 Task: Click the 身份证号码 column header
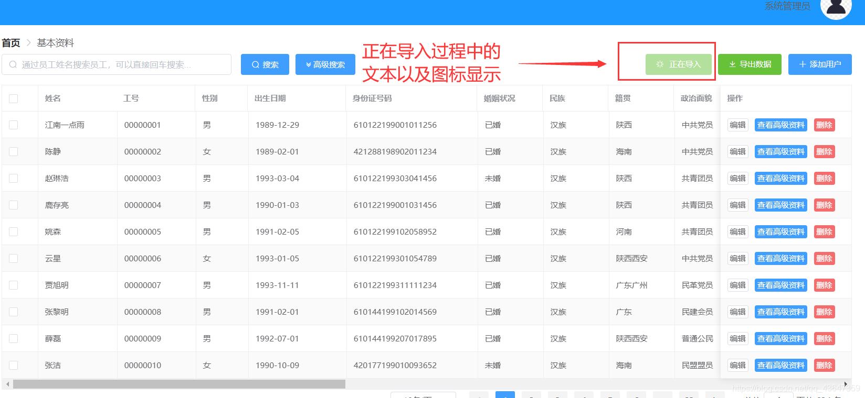[372, 98]
